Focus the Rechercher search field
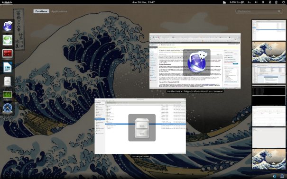 (x=259, y=11)
